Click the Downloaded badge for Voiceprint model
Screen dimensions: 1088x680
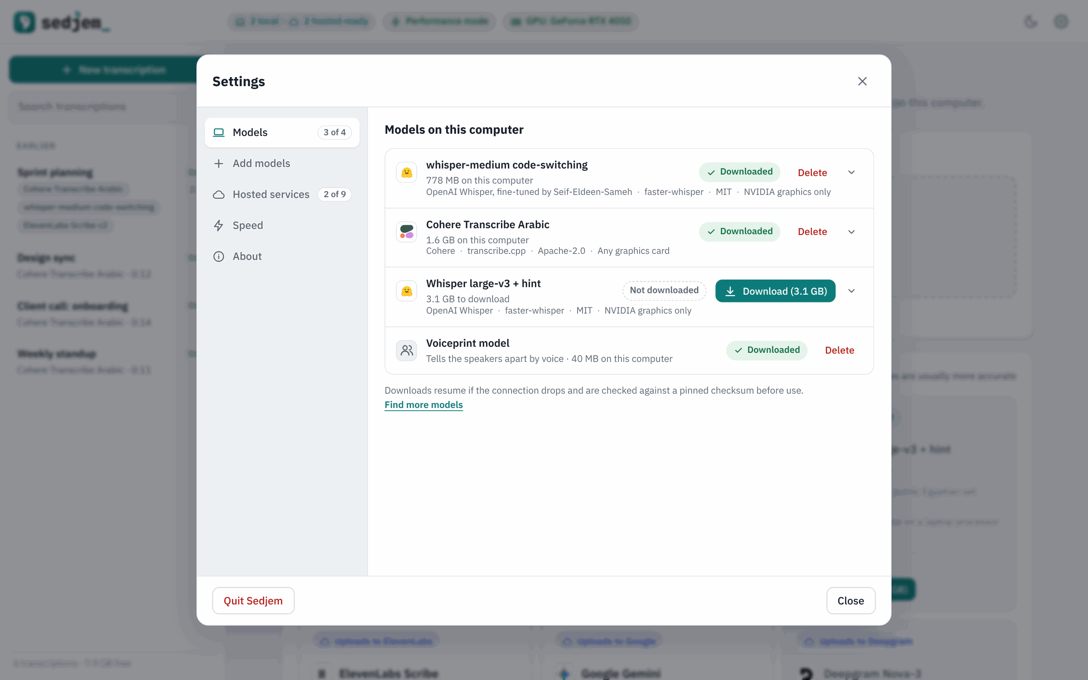click(767, 350)
